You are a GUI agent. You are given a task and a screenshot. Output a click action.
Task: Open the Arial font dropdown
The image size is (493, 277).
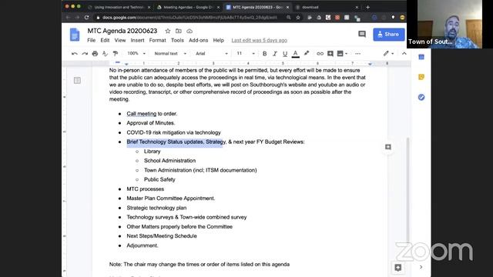pyautogui.click(x=212, y=54)
